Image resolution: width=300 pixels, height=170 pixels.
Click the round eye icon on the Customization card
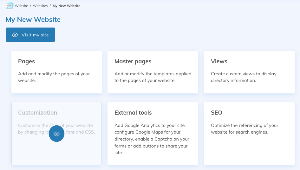[56, 134]
